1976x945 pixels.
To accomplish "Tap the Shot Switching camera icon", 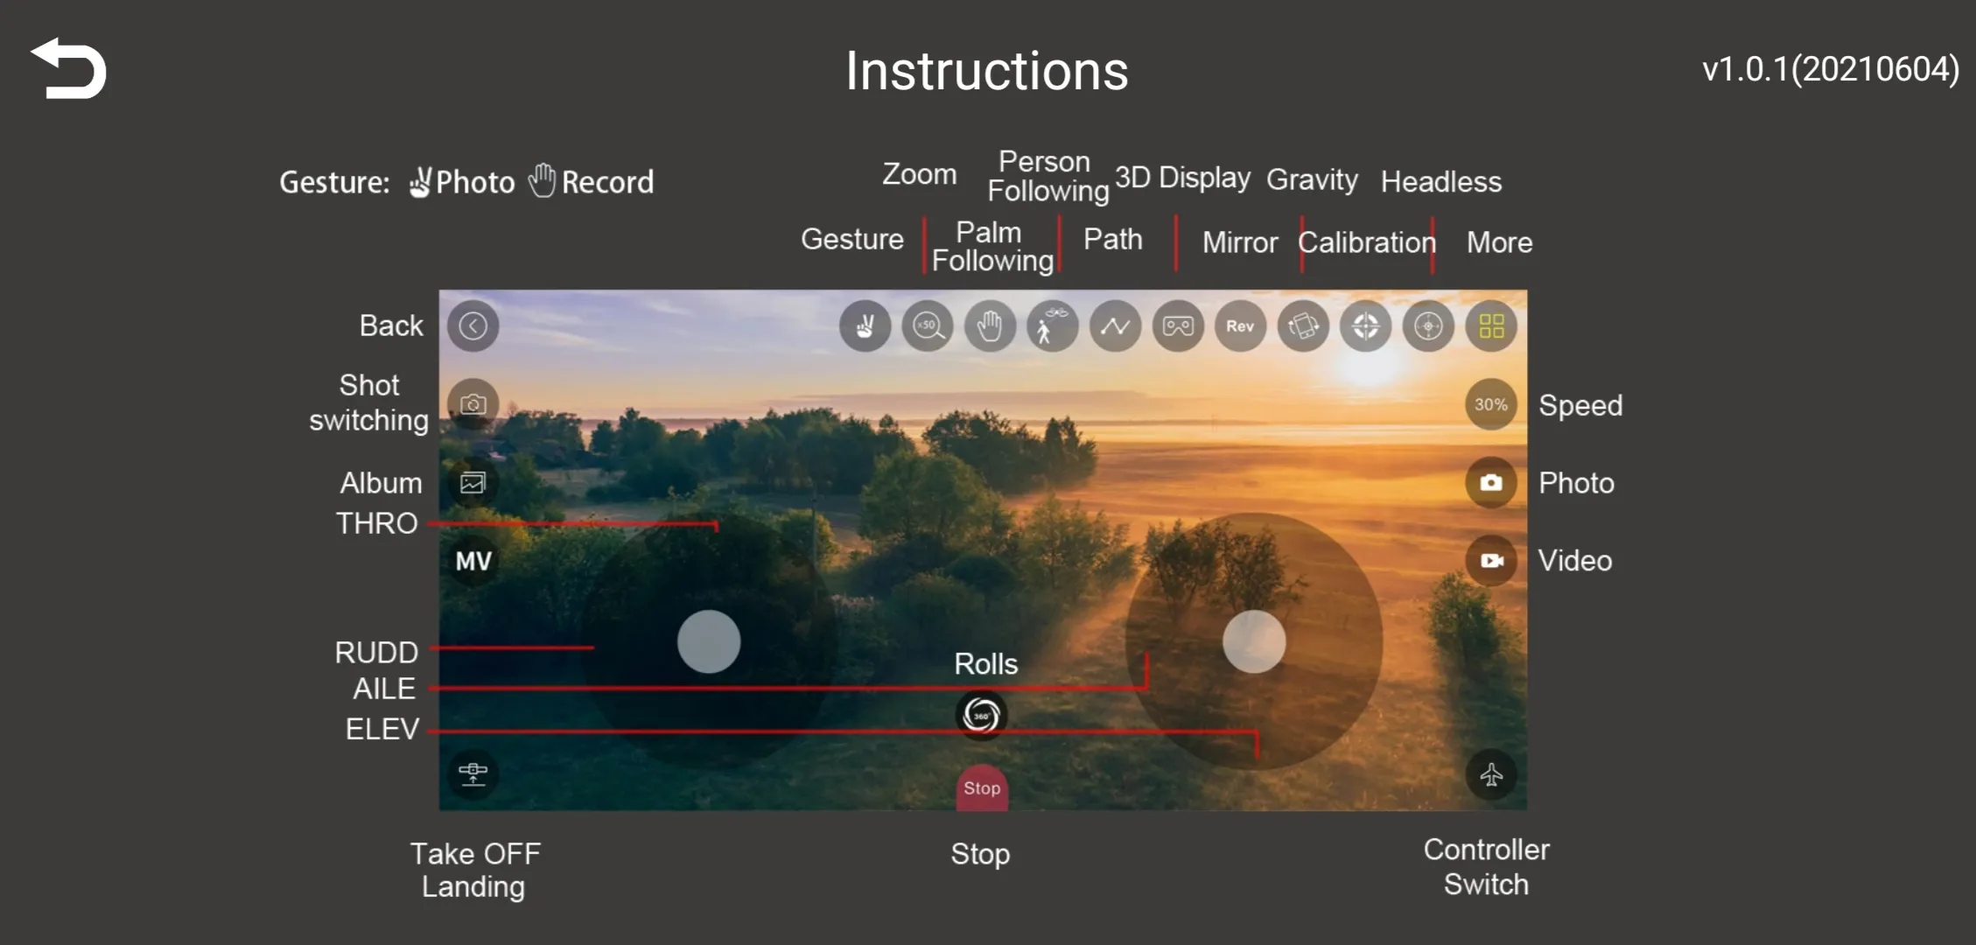I will (x=475, y=403).
